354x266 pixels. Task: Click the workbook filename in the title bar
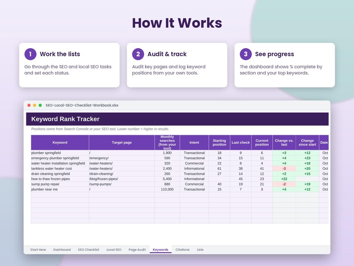tap(82, 105)
